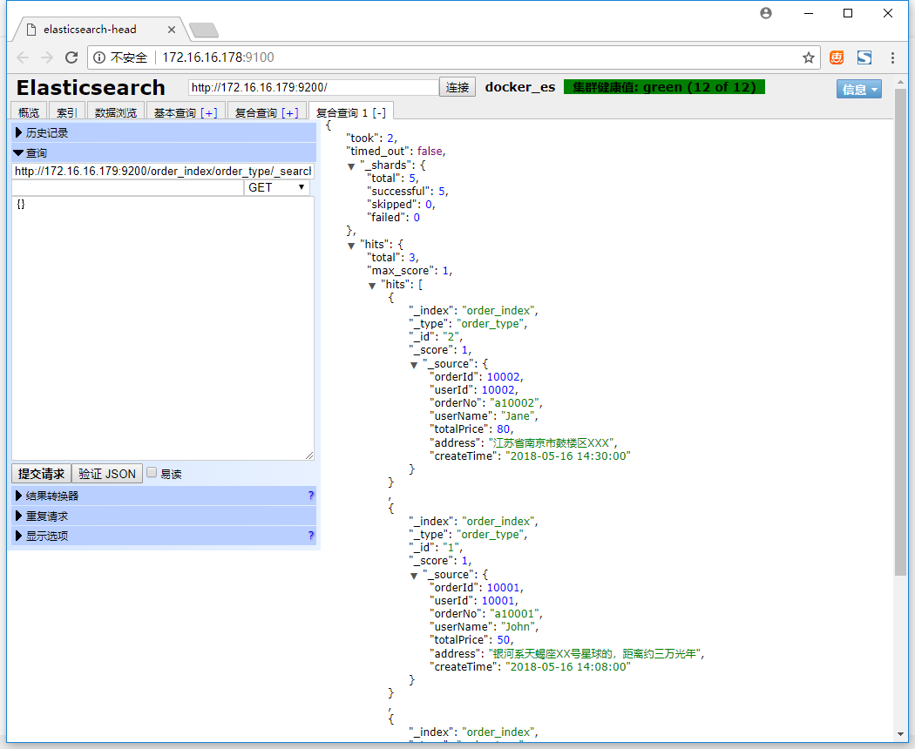The image size is (915, 749).
Task: Click the 集群健康值 green status badge
Action: [x=664, y=87]
